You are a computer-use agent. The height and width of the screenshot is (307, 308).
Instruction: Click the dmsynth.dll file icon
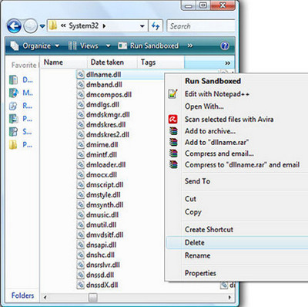(x=81, y=205)
